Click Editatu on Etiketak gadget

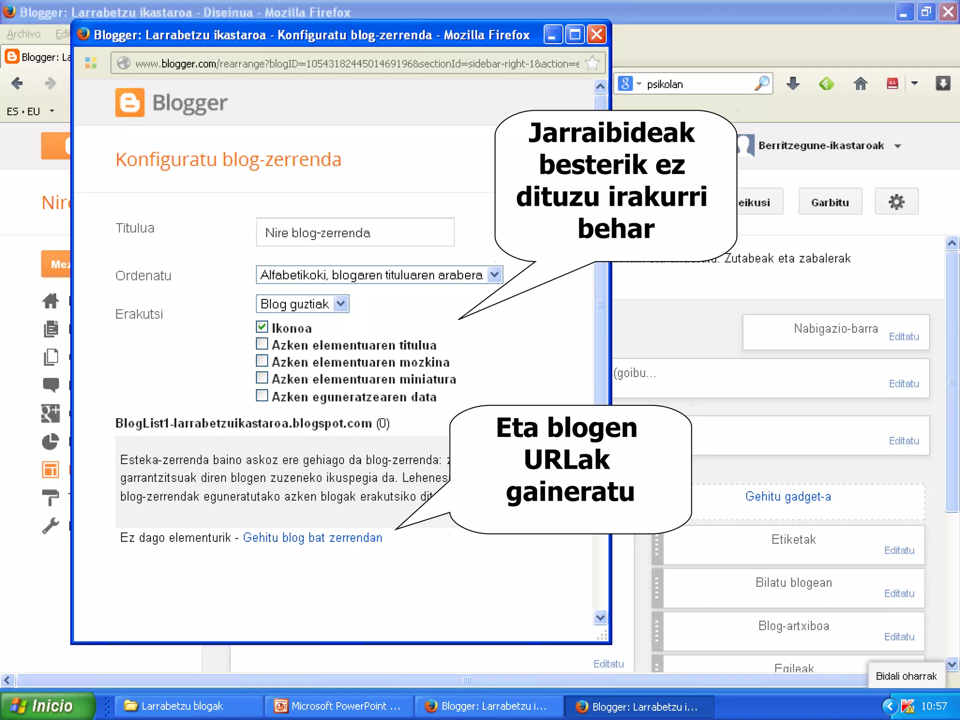point(899,550)
